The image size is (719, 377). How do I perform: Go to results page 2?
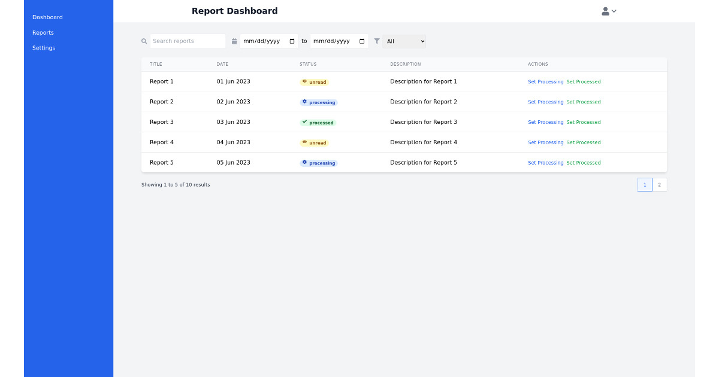click(660, 184)
